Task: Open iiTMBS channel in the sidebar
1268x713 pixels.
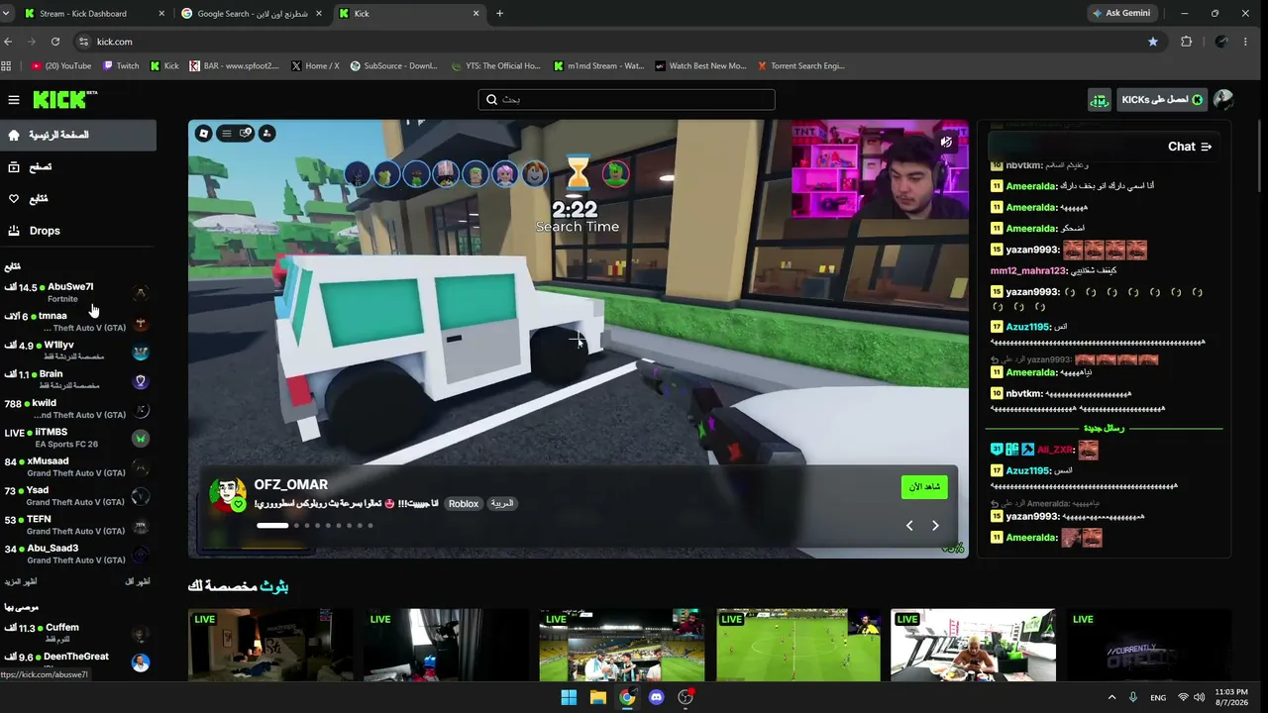Action: click(x=77, y=438)
